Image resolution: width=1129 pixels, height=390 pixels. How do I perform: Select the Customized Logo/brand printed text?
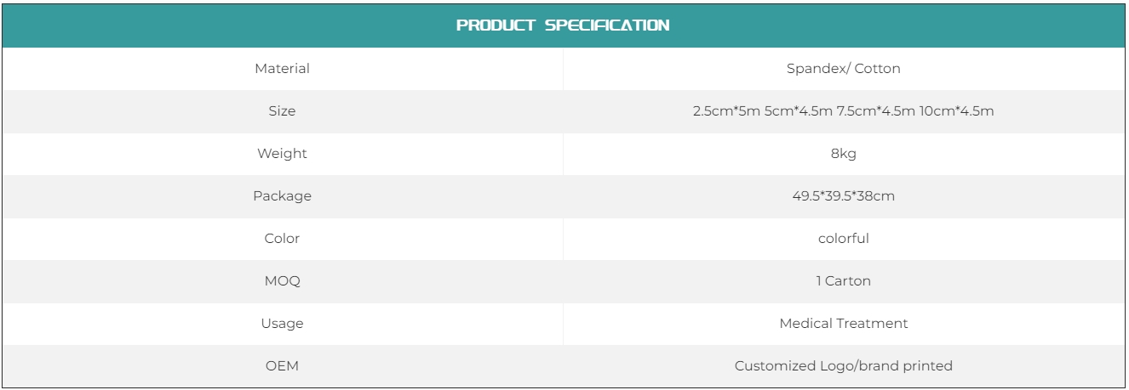click(843, 366)
